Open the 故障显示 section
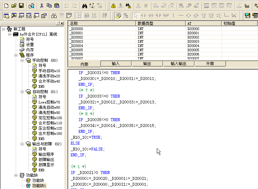Viewport: 258px width, 189px height. pos(46,165)
